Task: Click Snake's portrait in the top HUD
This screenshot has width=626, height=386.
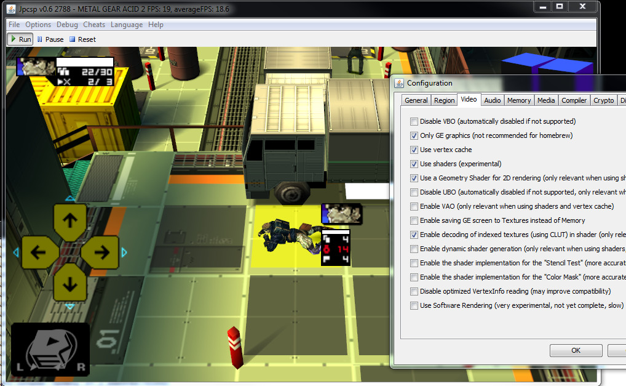Action: click(36, 66)
